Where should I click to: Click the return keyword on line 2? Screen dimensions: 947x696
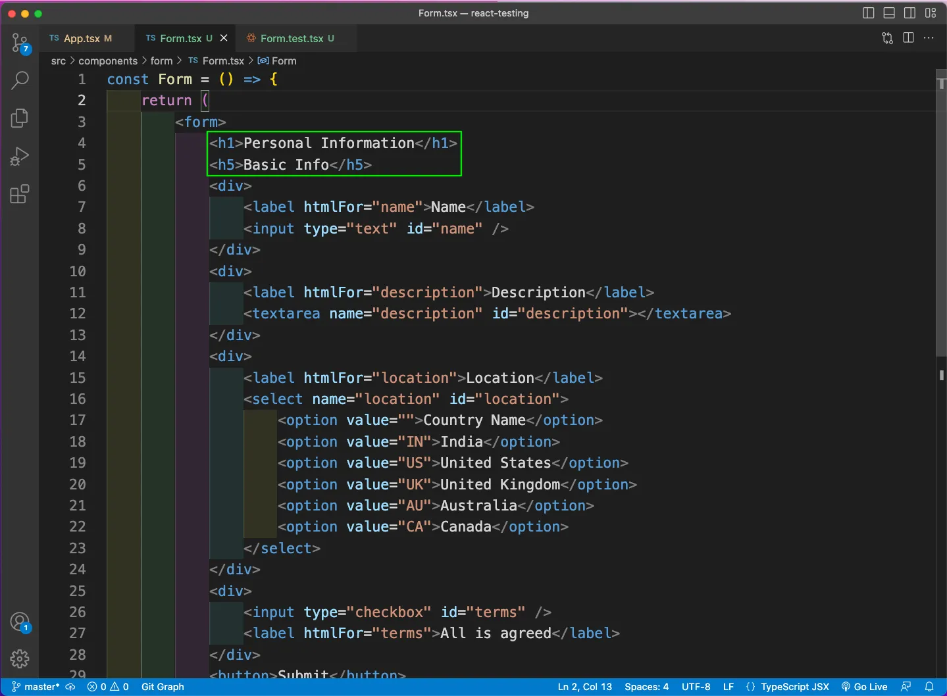point(166,100)
